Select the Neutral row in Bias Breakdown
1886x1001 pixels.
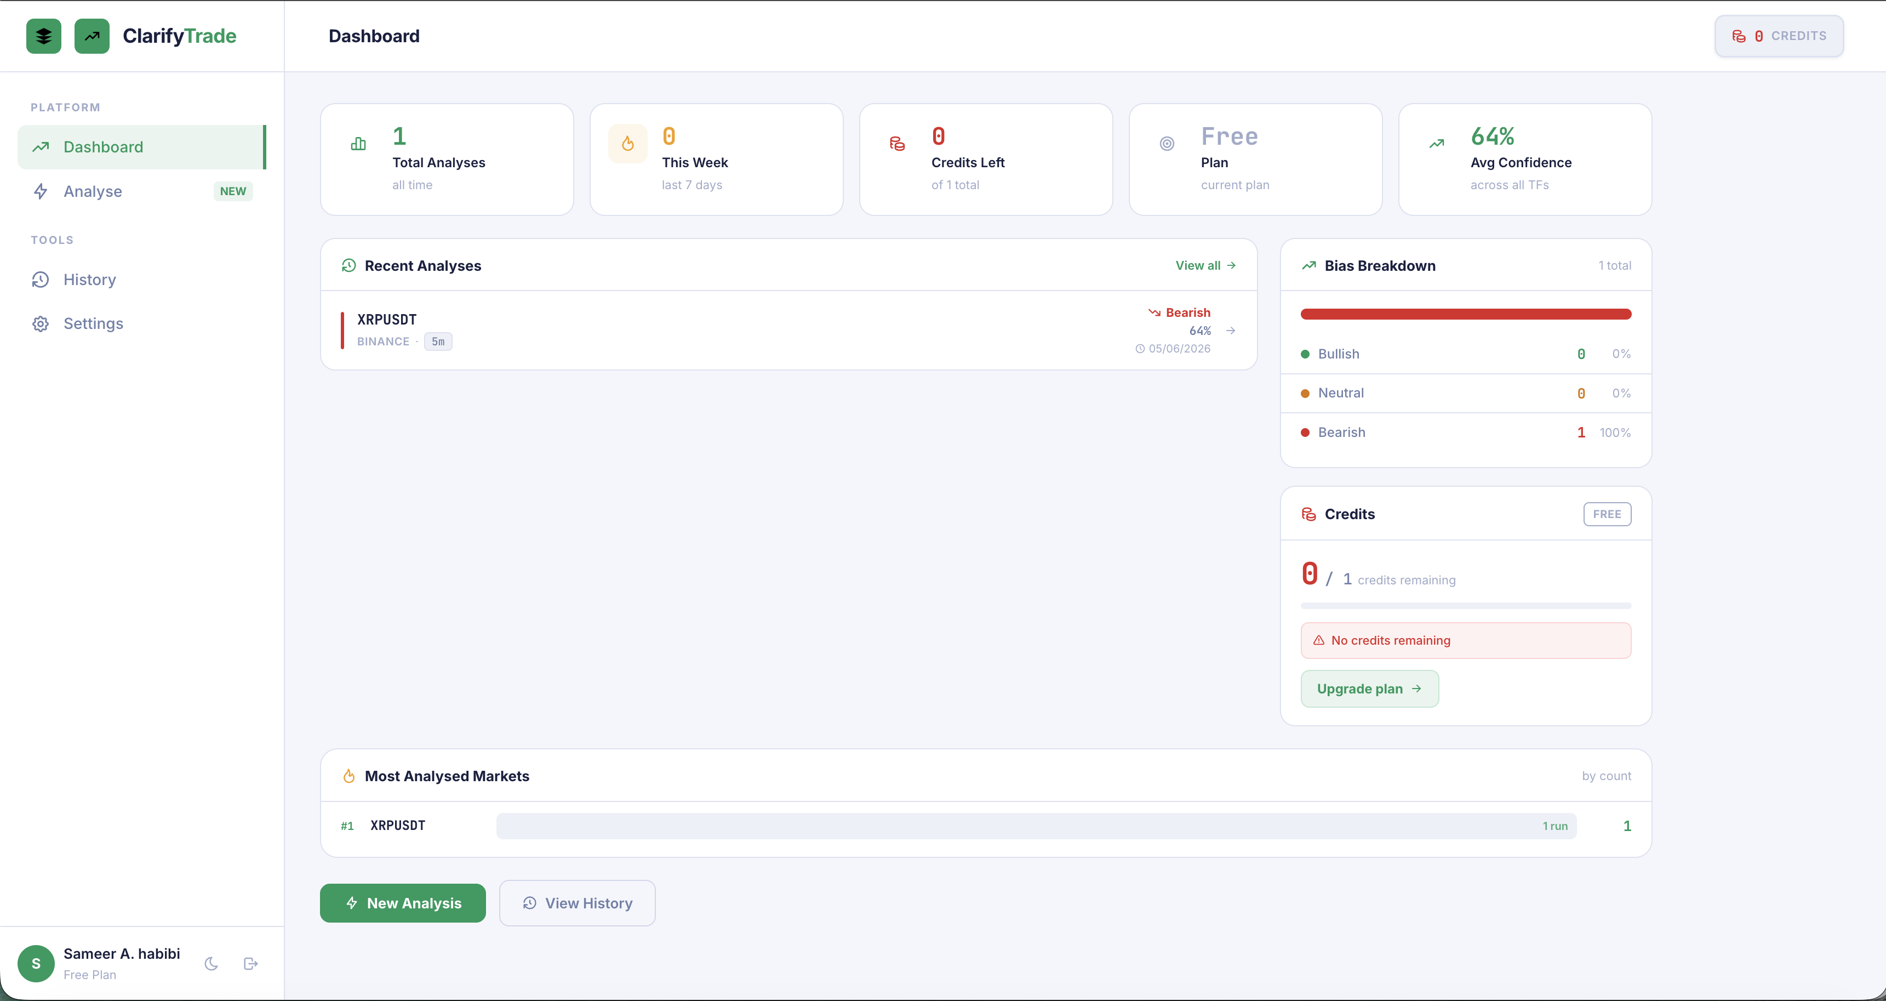pyautogui.click(x=1466, y=393)
